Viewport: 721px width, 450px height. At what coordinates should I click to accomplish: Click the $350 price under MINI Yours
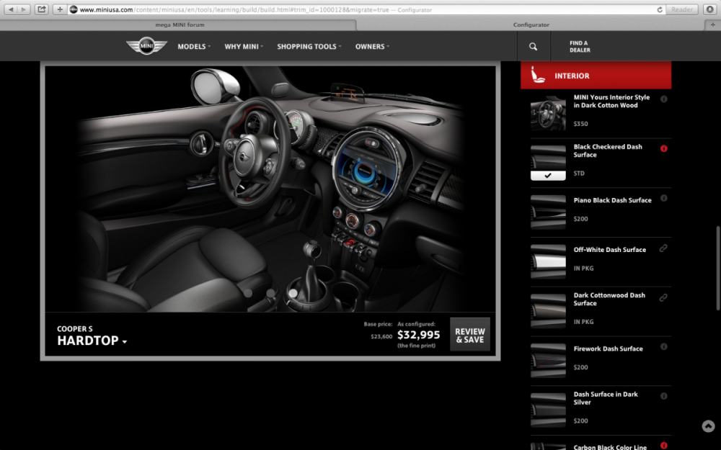click(580, 124)
